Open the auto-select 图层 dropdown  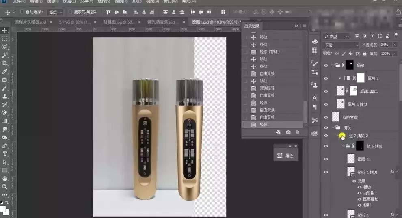56,12
